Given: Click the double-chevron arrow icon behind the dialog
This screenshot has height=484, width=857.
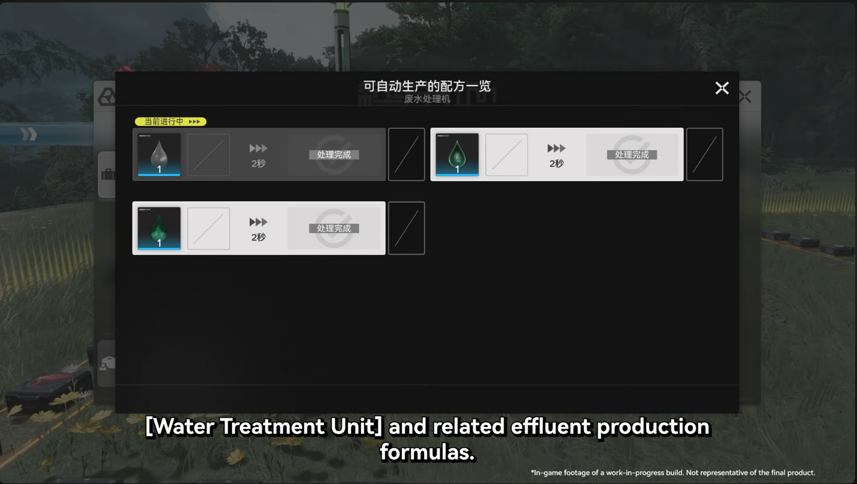Looking at the screenshot, I should 29,134.
